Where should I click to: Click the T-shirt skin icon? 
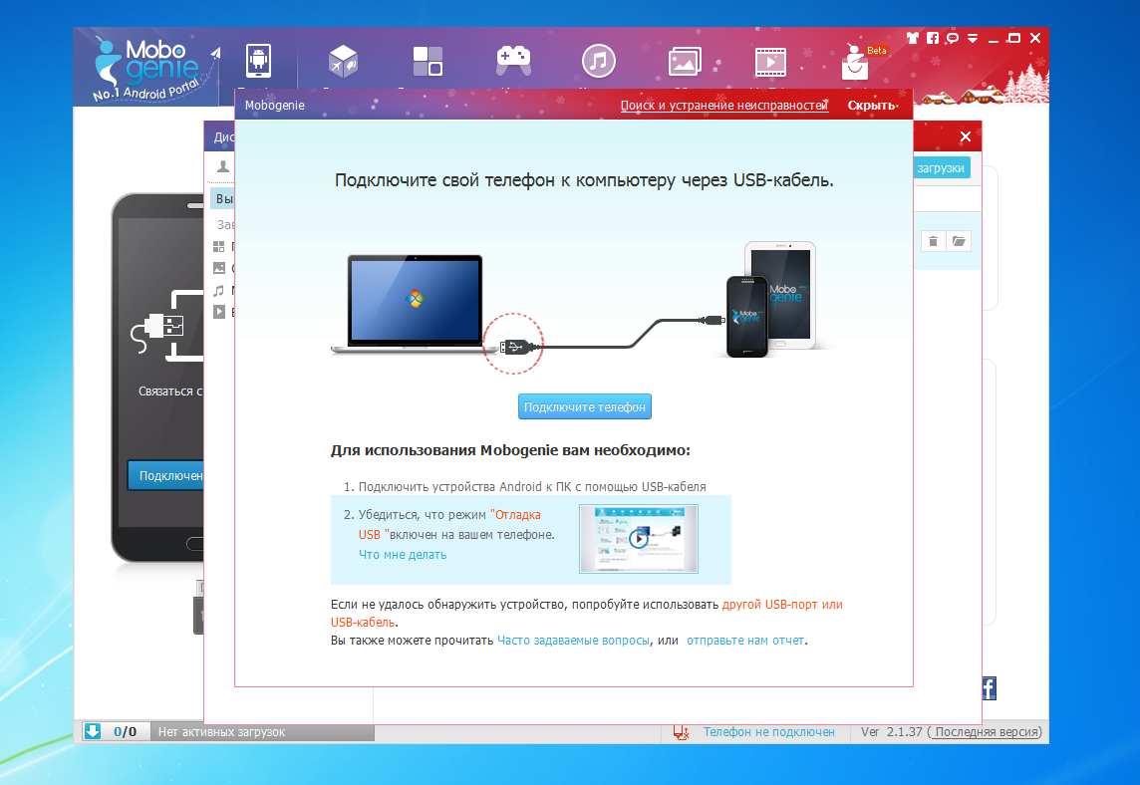[x=912, y=38]
